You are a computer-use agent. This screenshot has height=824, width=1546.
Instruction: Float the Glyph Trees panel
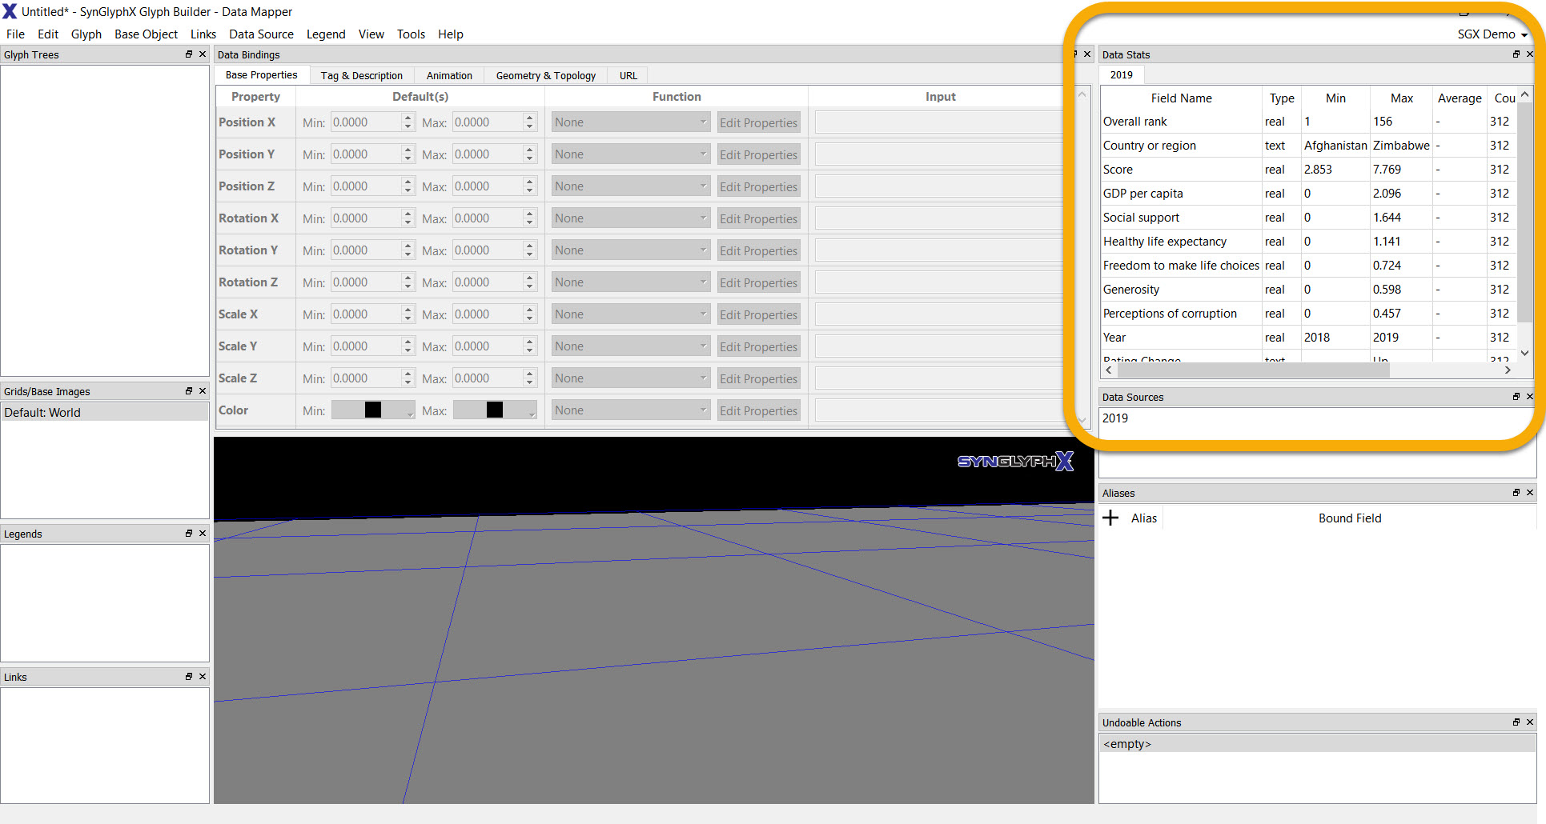tap(189, 54)
